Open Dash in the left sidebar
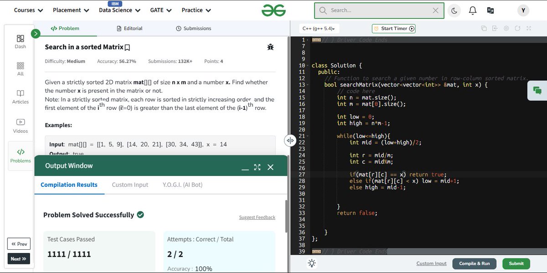Image resolution: width=547 pixels, height=273 pixels. pos(21,41)
